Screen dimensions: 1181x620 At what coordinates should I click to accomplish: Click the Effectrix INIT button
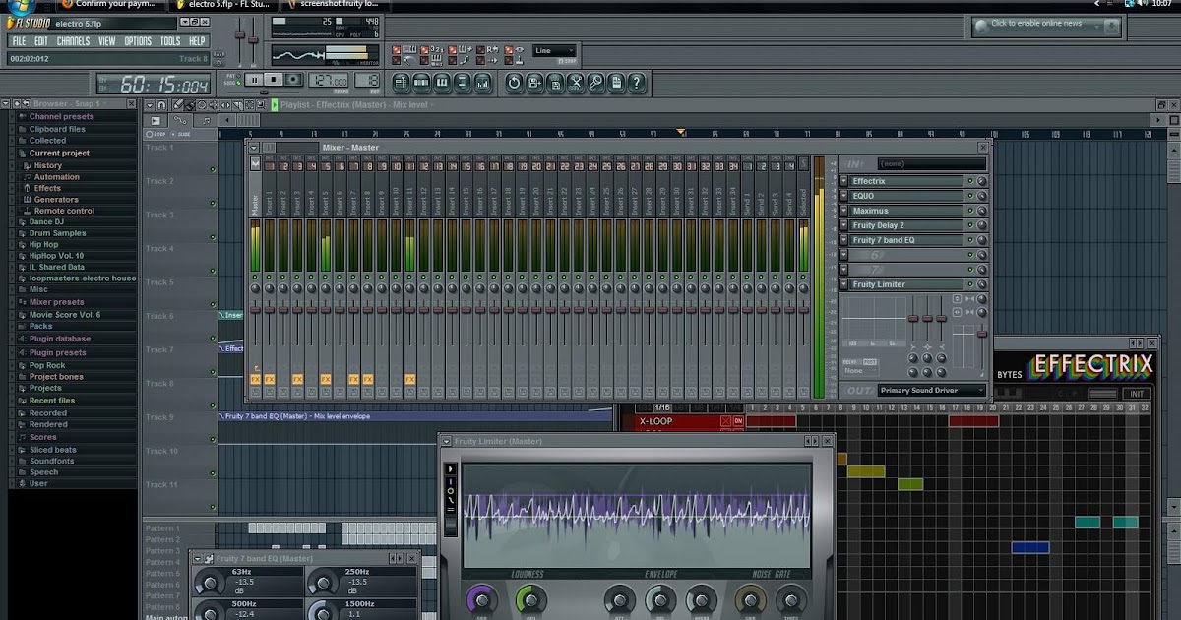point(1137,394)
